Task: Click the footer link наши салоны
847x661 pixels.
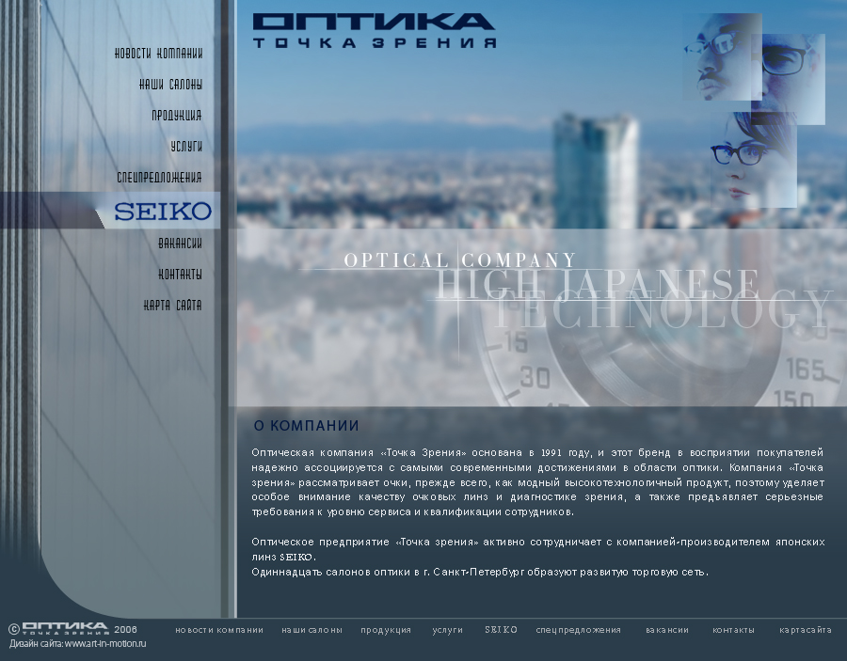Action: 312,630
